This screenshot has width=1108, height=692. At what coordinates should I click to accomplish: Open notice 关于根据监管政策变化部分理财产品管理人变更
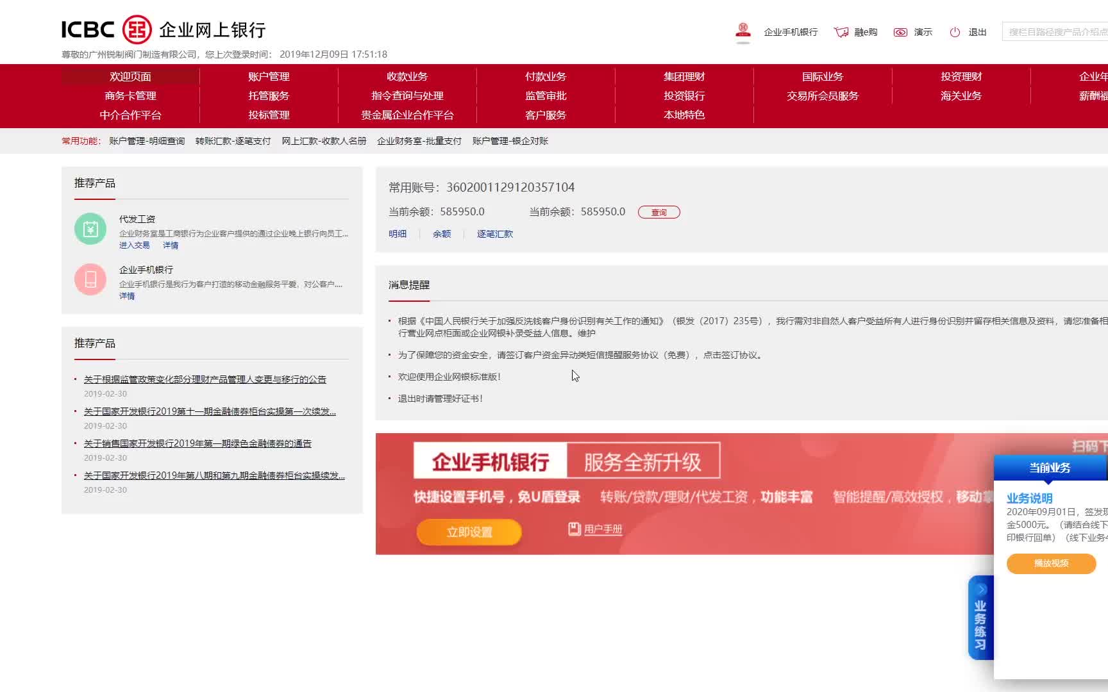[205, 379]
